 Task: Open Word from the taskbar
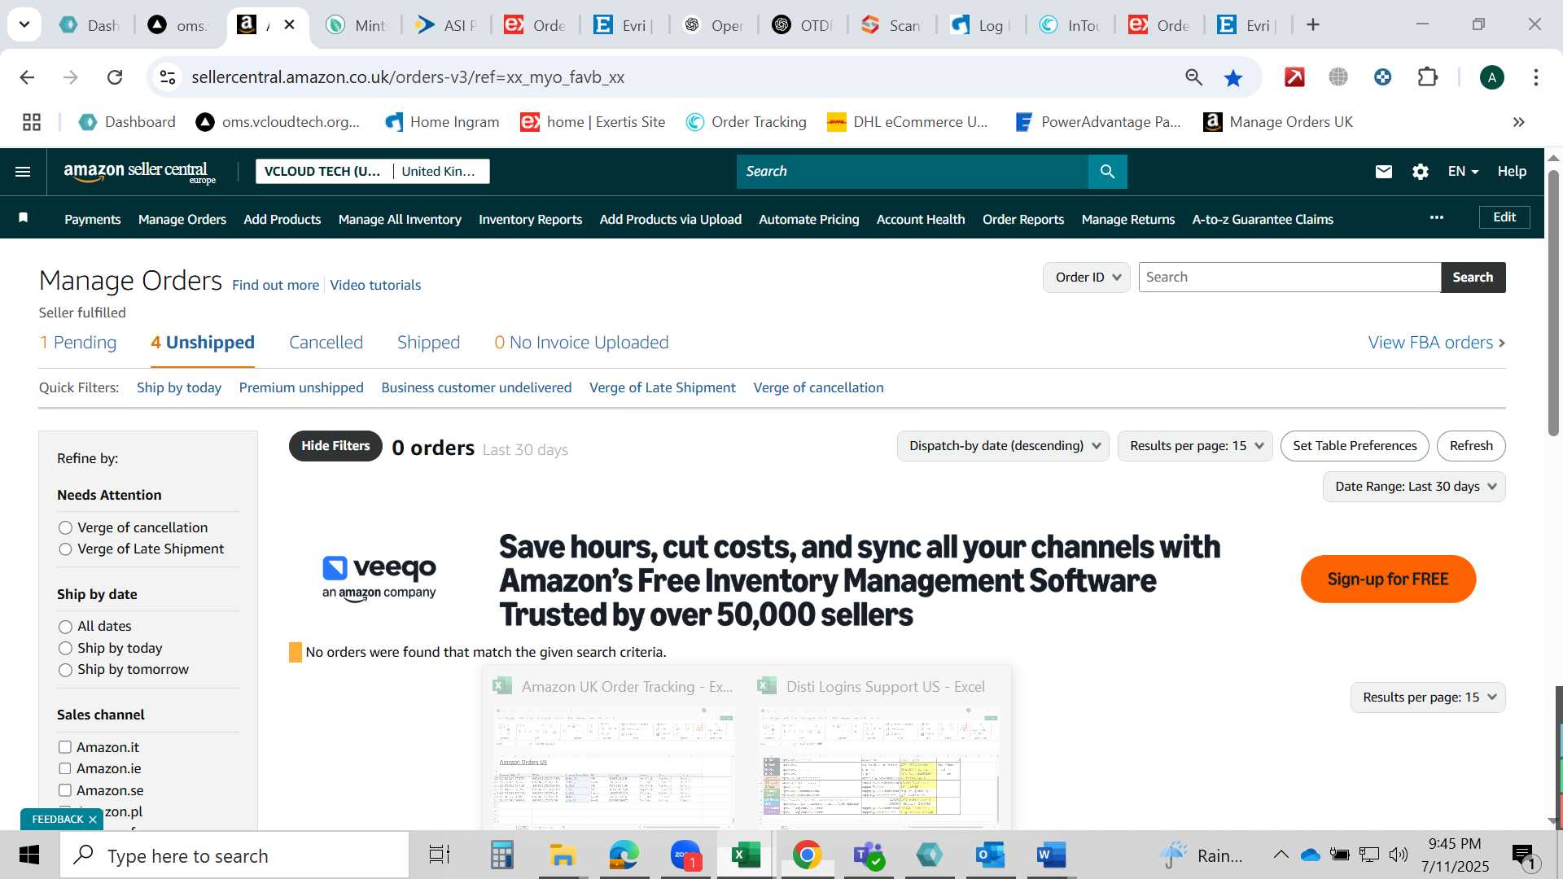pos(1052,855)
